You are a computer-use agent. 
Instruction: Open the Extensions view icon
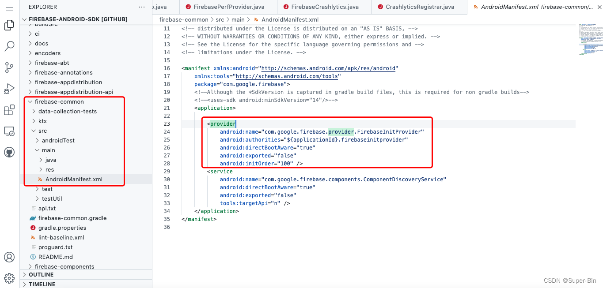point(9,110)
